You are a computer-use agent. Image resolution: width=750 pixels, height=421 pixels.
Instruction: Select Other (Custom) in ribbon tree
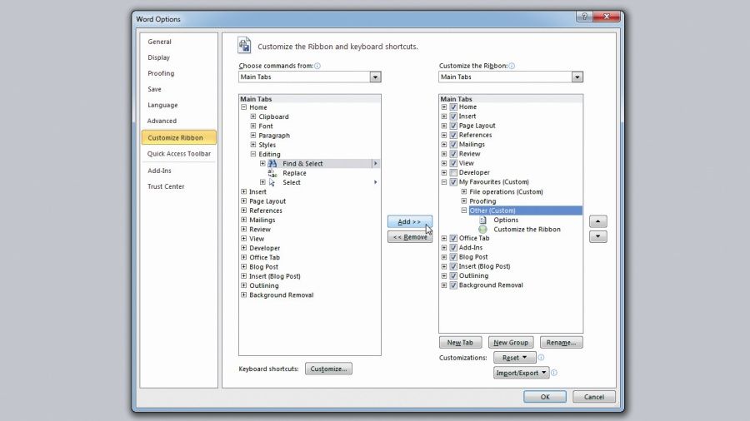tap(525, 210)
